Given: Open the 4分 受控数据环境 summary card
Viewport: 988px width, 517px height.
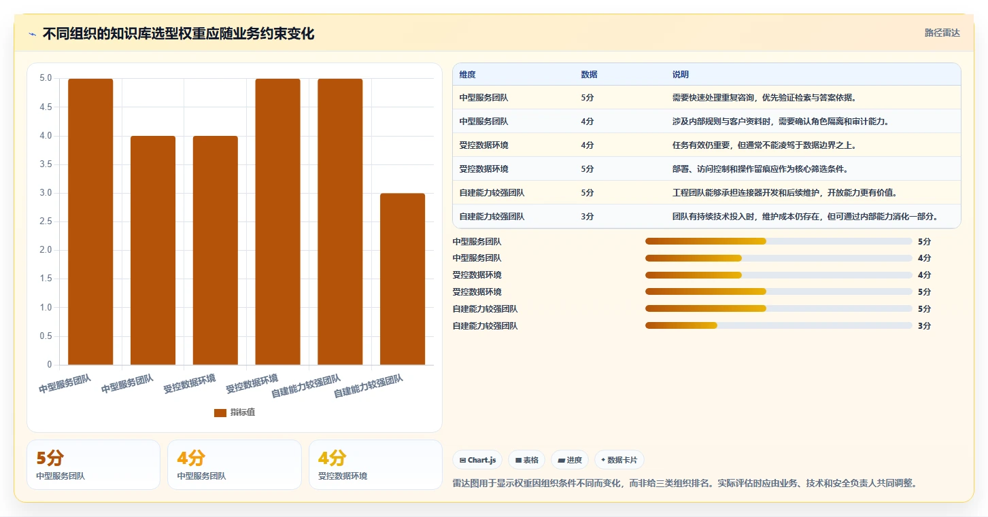Looking at the screenshot, I should click(x=375, y=465).
